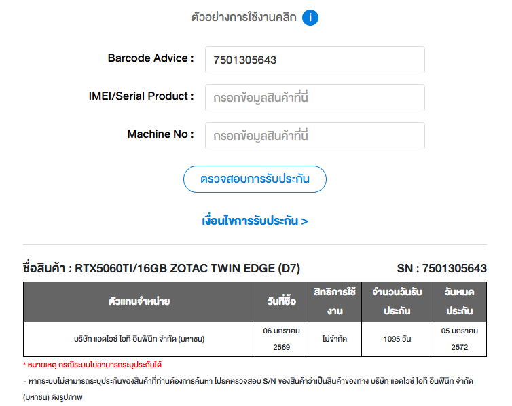This screenshot has width=512, height=406.
Task: Open the เงื่อนไขการรับประกัน link
Action: (x=255, y=221)
